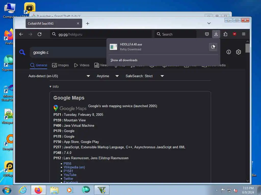Click Show all downloads
The height and width of the screenshot is (195, 261).
[x=124, y=60]
